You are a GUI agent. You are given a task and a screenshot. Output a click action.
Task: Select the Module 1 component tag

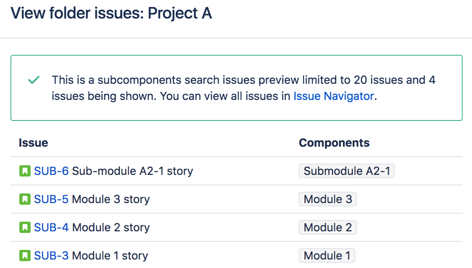[x=327, y=256]
